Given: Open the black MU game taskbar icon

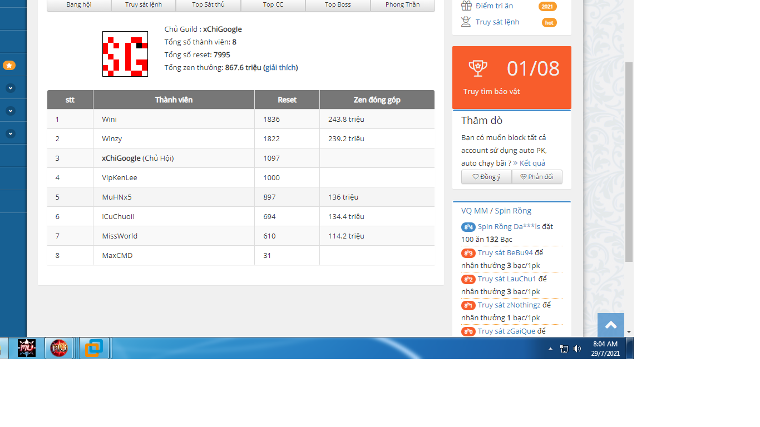Looking at the screenshot, I should (x=27, y=349).
